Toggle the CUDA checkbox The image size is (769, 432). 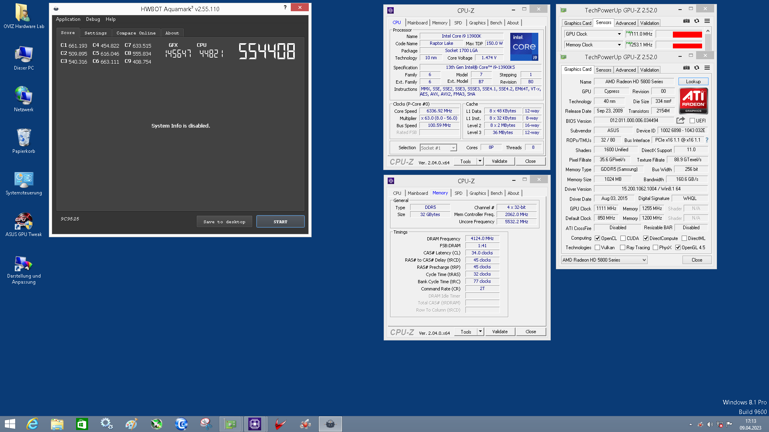(x=623, y=238)
